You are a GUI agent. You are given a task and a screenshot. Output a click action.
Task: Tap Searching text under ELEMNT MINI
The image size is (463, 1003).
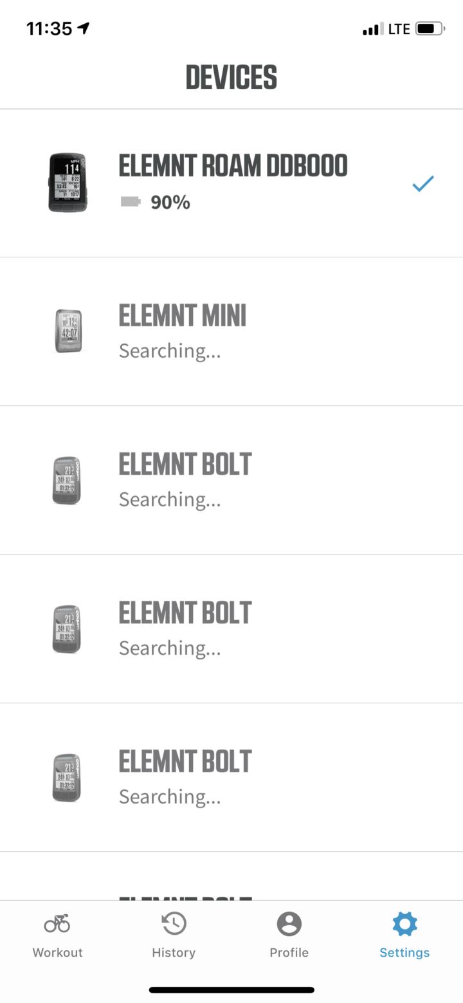click(170, 351)
